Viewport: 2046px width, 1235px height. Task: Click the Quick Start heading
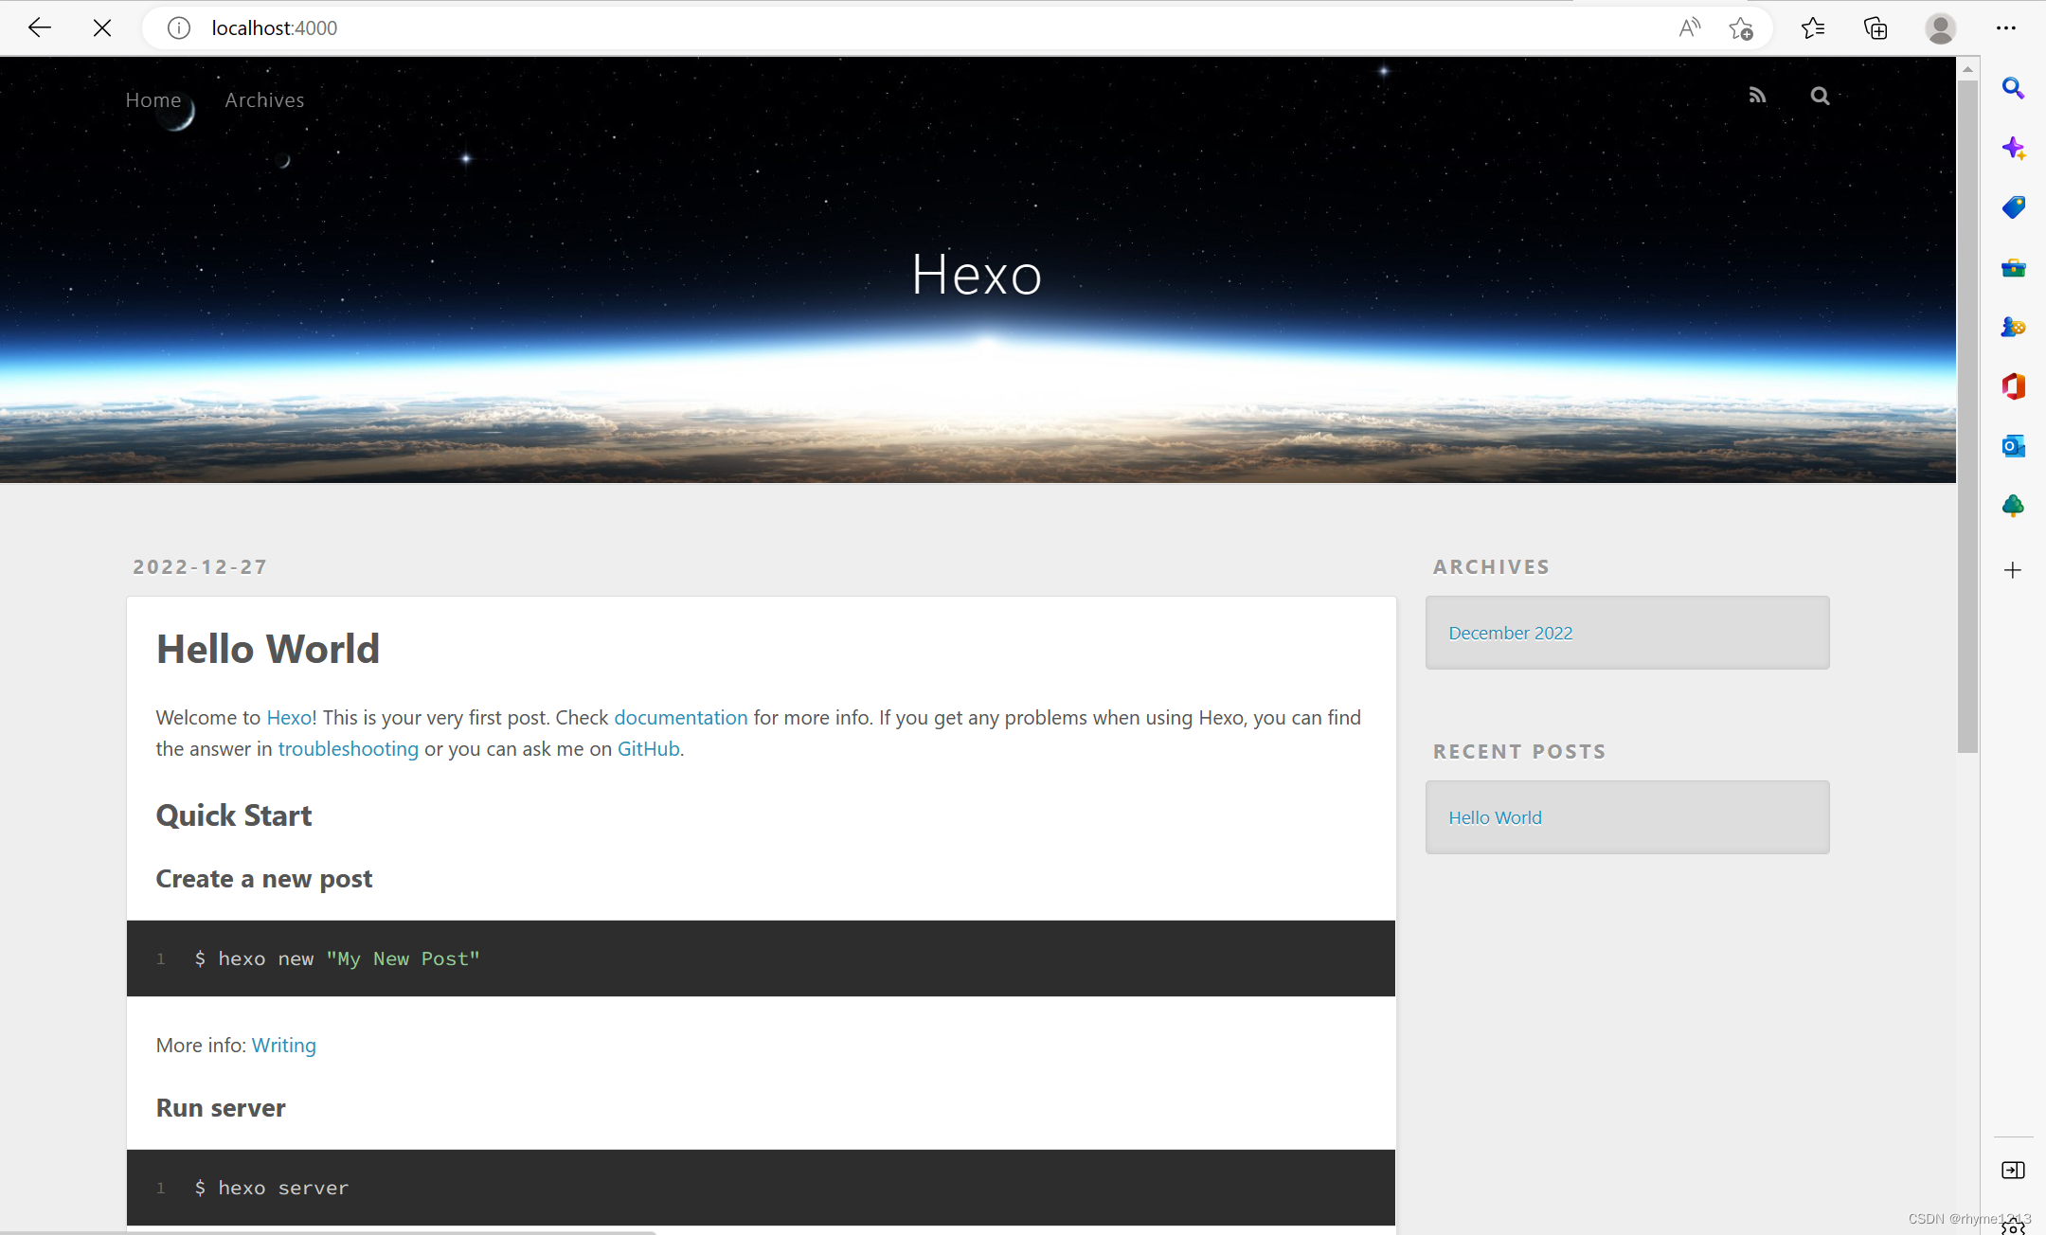coord(234,815)
